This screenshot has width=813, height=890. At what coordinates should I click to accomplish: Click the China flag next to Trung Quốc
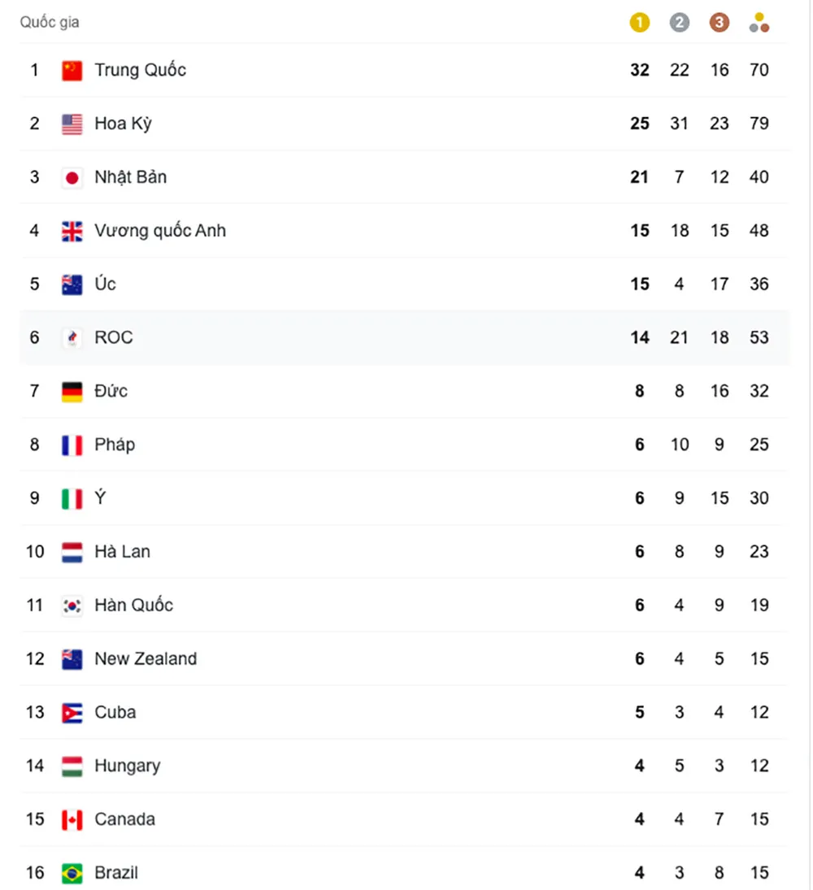tap(72, 70)
